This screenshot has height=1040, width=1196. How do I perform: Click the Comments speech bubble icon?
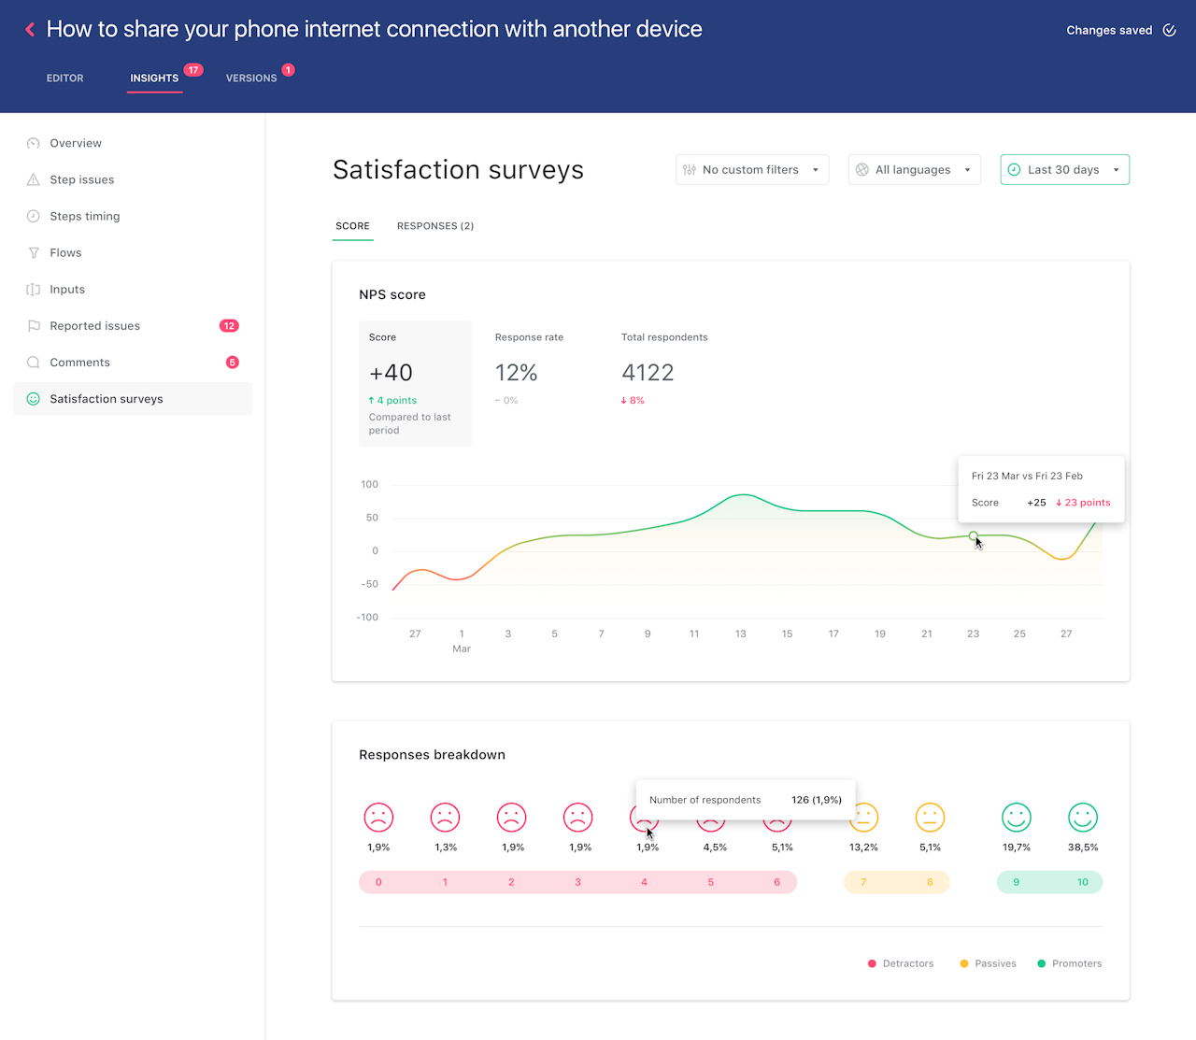34,363
